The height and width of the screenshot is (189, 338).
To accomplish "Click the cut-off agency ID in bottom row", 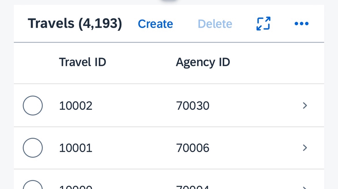I will tap(193, 187).
